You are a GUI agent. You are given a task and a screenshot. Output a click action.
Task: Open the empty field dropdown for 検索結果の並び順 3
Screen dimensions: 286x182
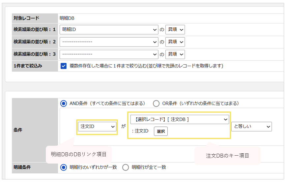tap(109, 54)
